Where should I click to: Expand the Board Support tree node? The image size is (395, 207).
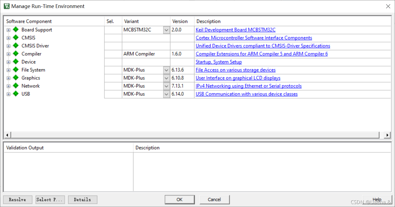click(x=9, y=30)
